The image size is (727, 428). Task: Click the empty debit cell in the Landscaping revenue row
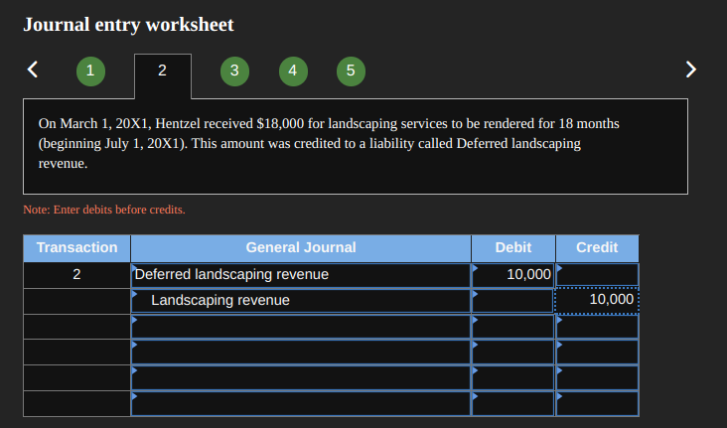click(512, 301)
